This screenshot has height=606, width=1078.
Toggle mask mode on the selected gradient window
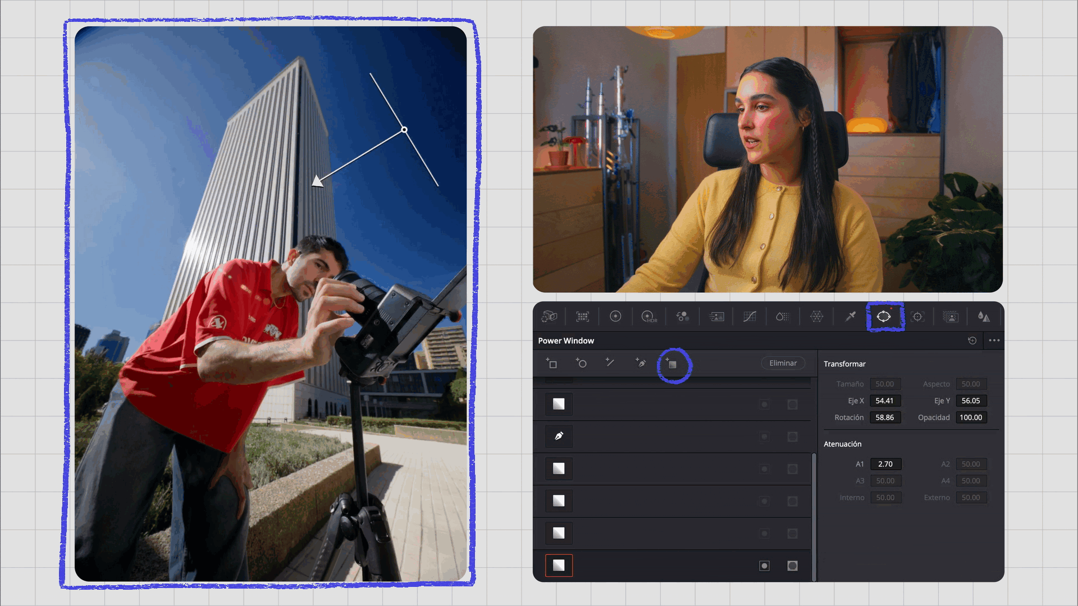click(792, 566)
